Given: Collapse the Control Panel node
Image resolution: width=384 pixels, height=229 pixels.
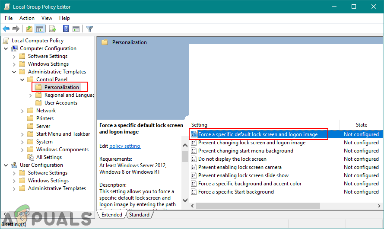Looking at the screenshot, I should coord(22,80).
